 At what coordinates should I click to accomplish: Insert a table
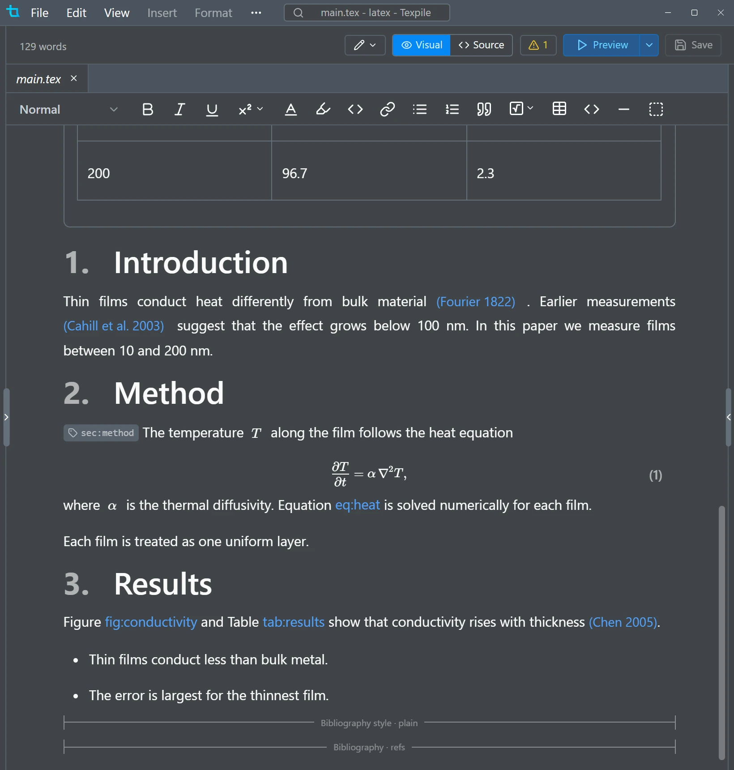[559, 109]
